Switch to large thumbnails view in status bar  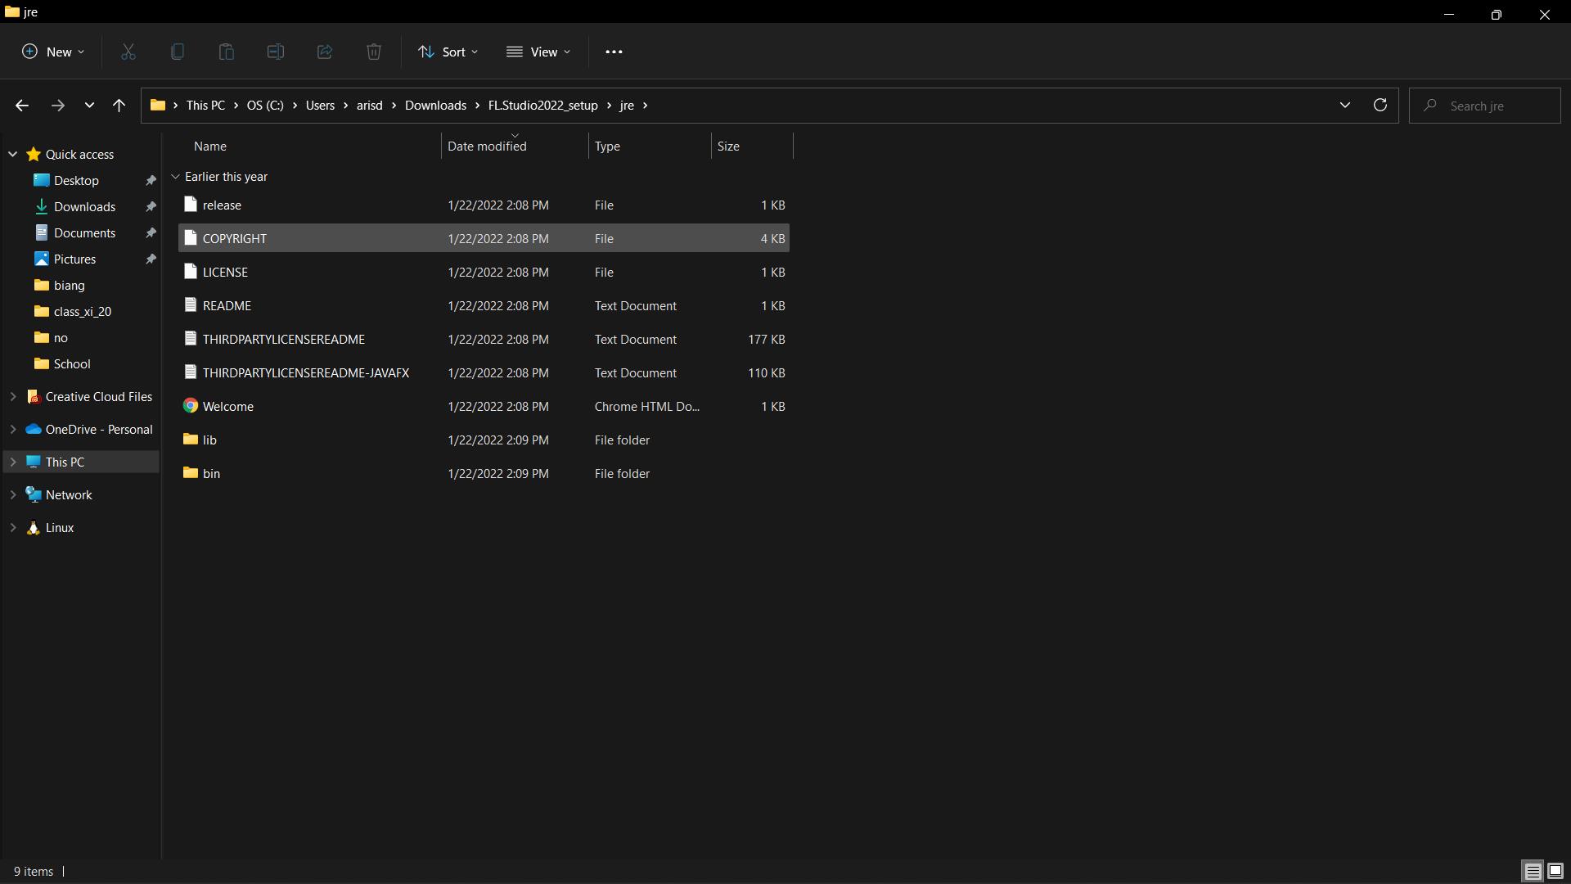[1555, 872]
